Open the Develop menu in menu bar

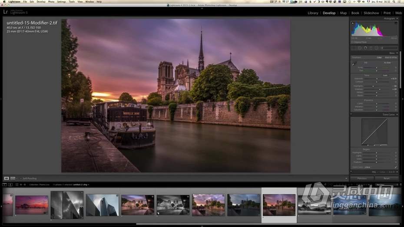(41, 2)
